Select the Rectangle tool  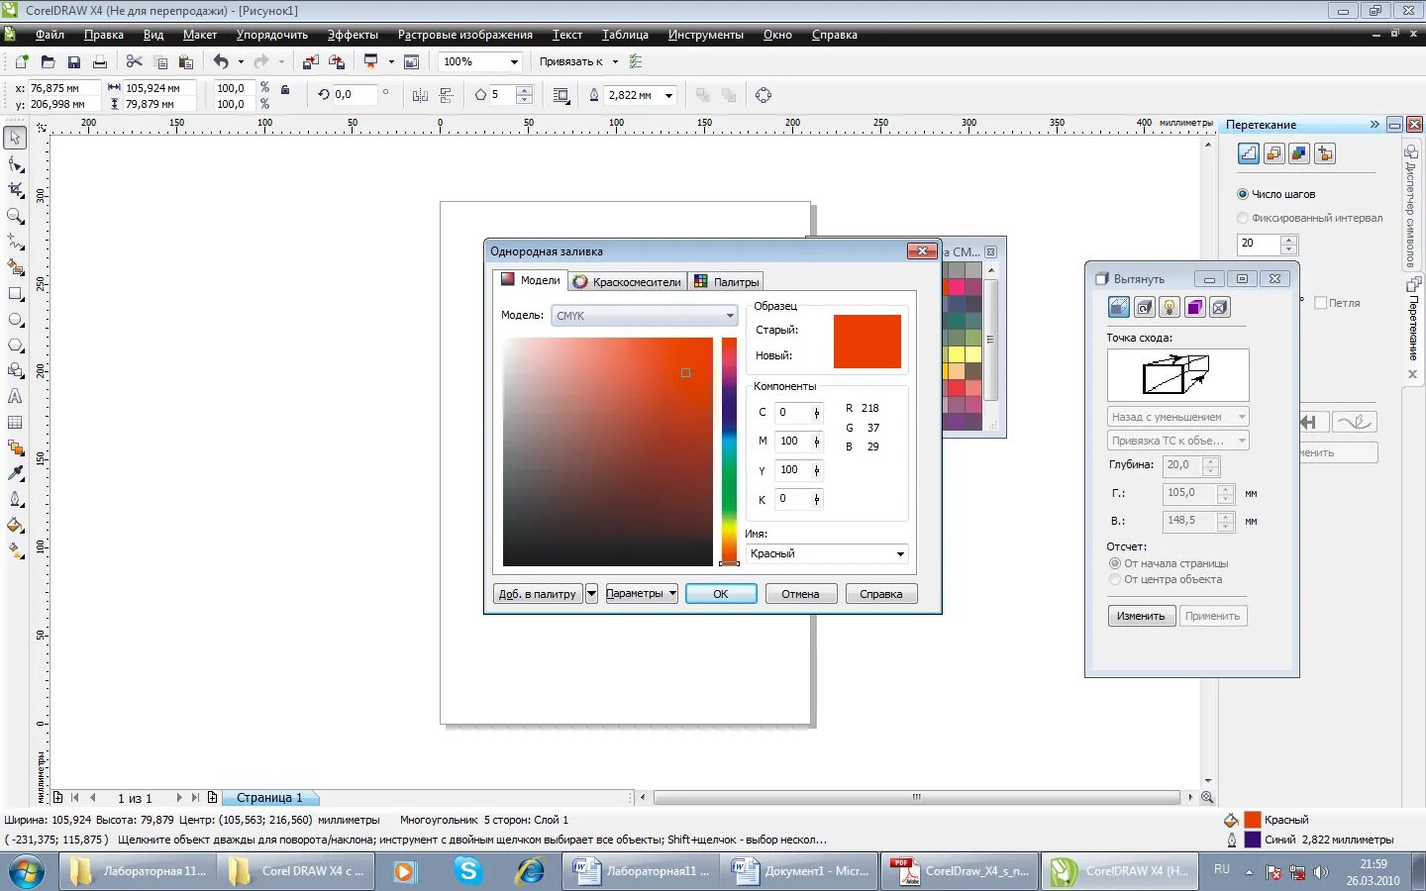[15, 294]
